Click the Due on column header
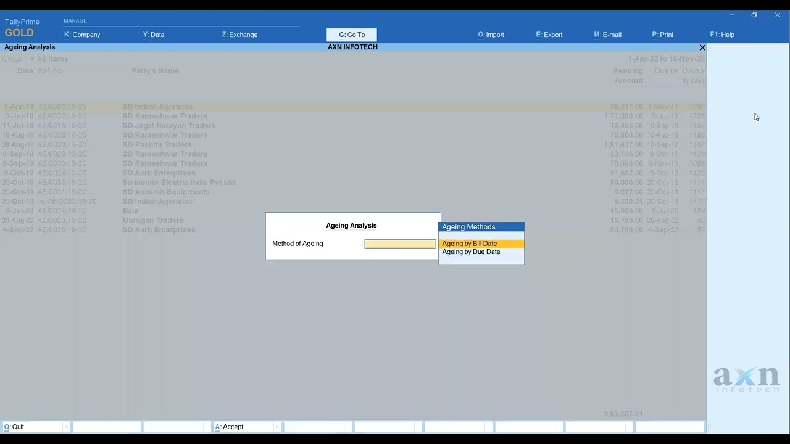790x444 pixels. coord(666,71)
